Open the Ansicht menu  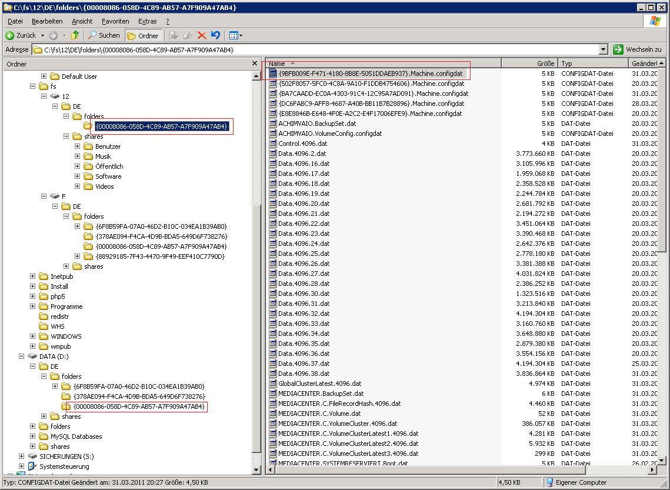point(82,21)
